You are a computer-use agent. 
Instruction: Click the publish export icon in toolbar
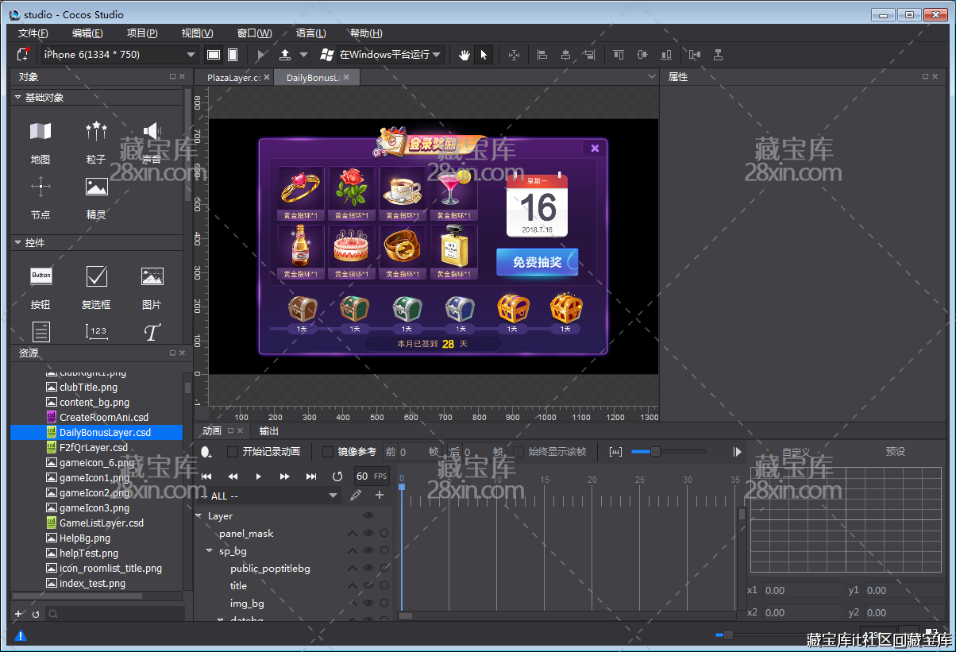(x=285, y=55)
